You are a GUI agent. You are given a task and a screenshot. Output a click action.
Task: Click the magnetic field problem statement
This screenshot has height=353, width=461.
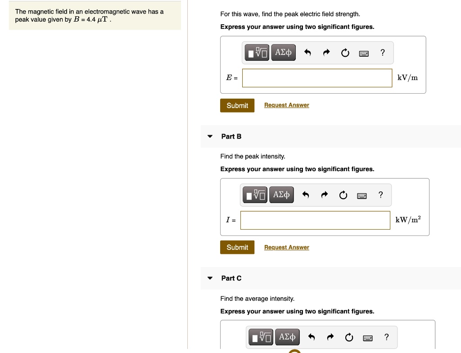click(x=90, y=16)
